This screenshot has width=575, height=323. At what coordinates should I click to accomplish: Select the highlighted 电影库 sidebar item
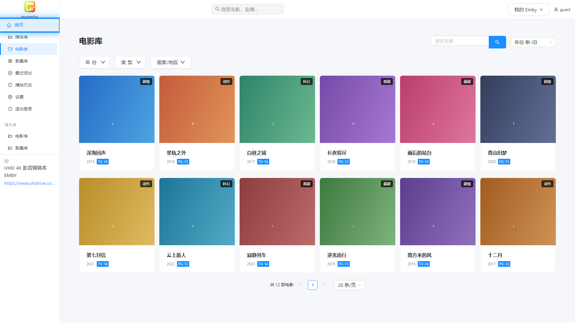28,49
